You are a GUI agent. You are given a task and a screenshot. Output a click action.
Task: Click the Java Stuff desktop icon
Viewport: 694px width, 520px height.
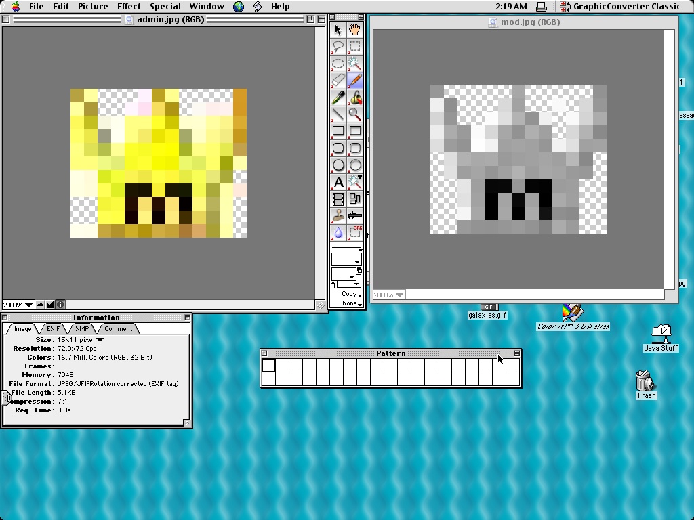(x=661, y=339)
